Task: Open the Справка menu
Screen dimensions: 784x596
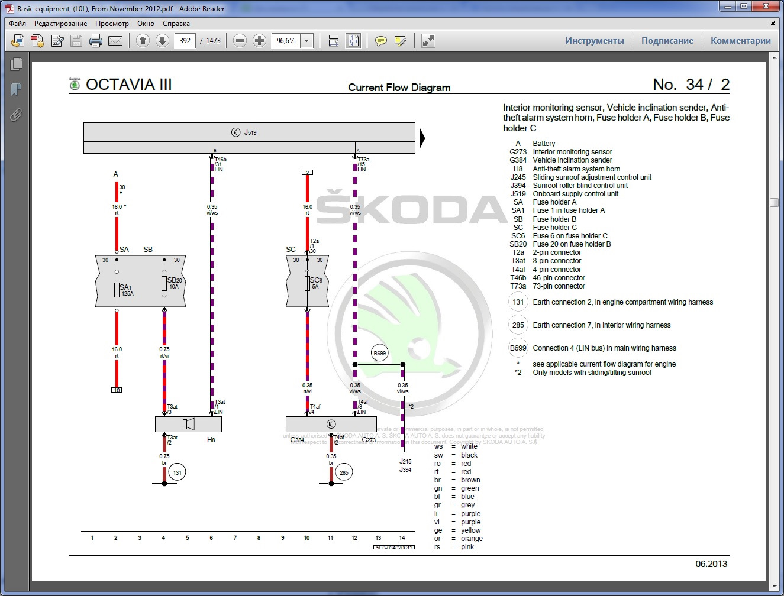Action: coord(176,24)
